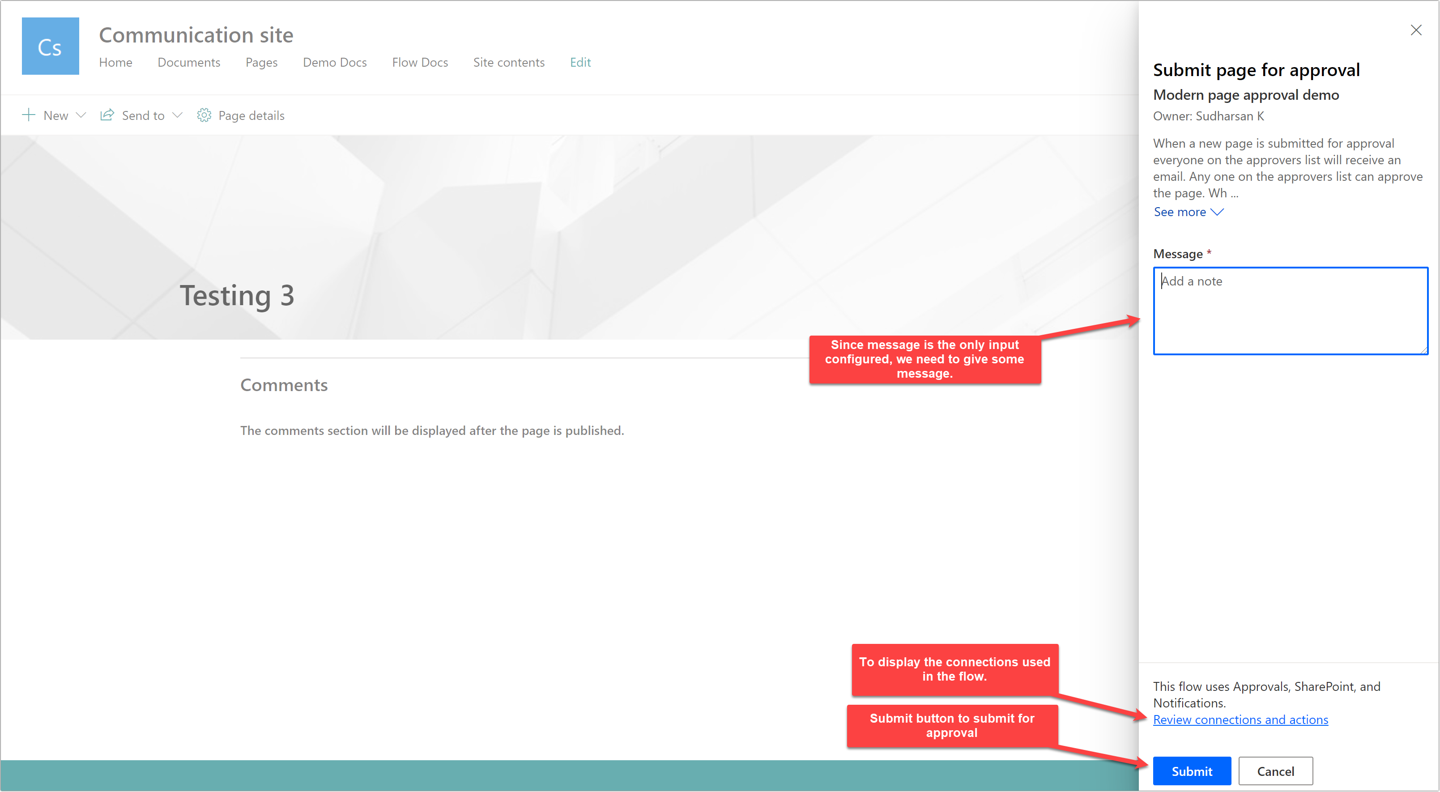Viewport: 1440px width, 792px height.
Task: Switch to the Pages tab
Action: pos(261,62)
